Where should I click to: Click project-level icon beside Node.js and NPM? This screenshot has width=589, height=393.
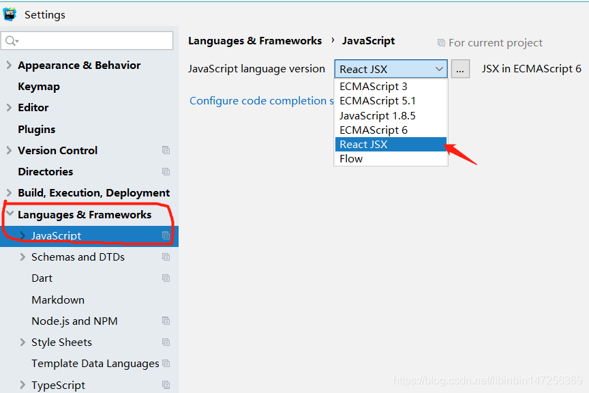(x=166, y=321)
